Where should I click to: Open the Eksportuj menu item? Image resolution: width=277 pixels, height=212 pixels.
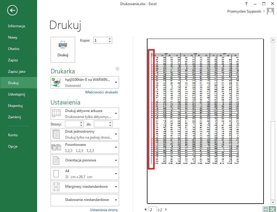16,106
